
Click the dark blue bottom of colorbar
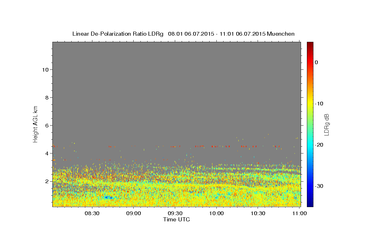click(x=310, y=204)
